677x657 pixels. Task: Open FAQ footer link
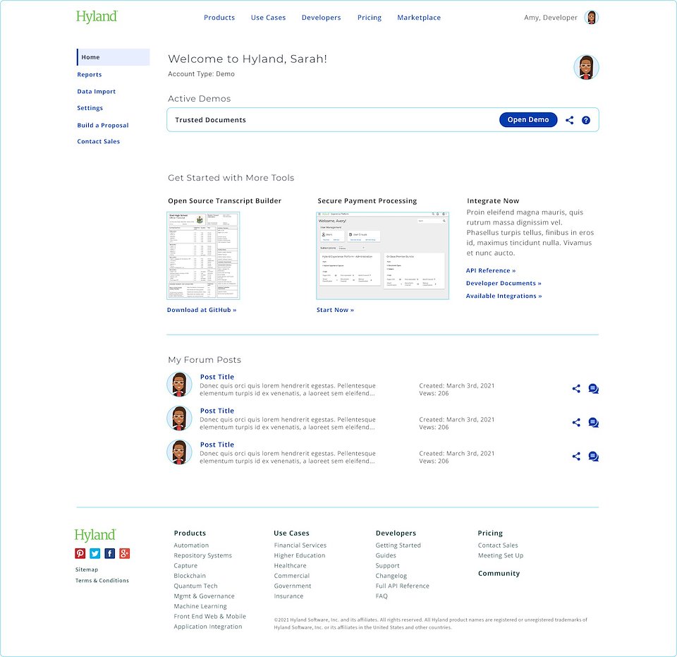pyautogui.click(x=382, y=596)
